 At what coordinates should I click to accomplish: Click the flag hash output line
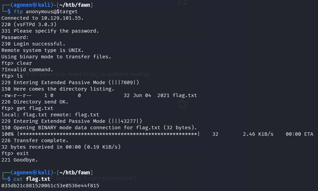coord(50,186)
